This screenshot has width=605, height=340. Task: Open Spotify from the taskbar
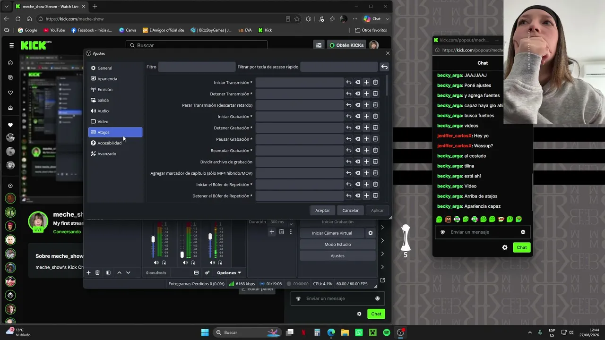387,332
